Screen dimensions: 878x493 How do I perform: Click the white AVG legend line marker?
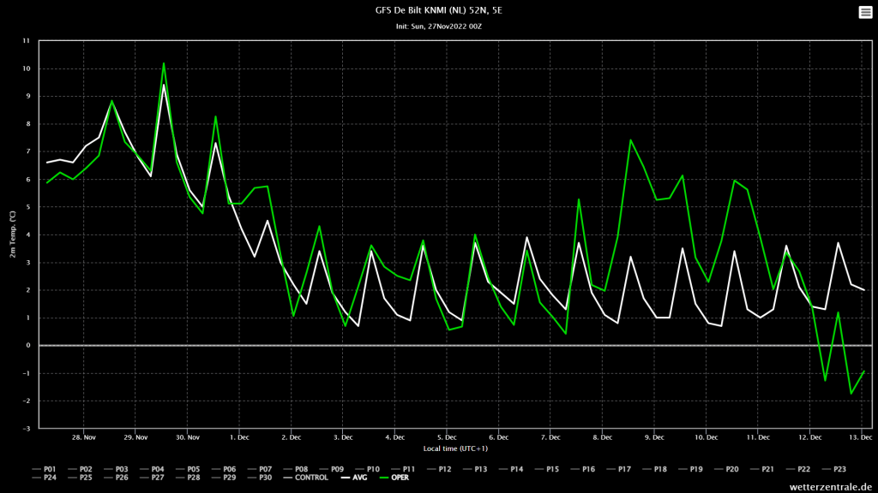pyautogui.click(x=345, y=478)
